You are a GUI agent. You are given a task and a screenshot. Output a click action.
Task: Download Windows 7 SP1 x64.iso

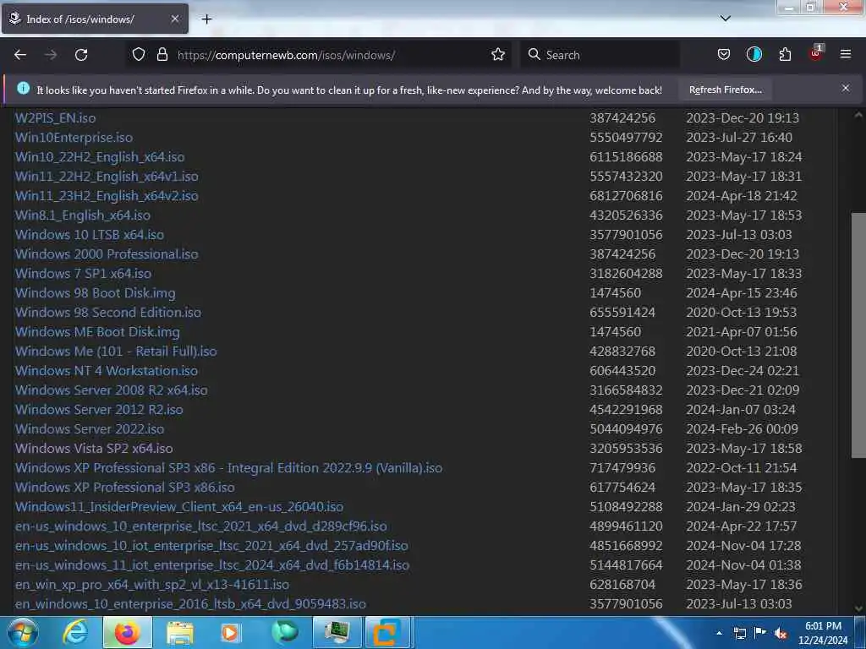point(84,273)
